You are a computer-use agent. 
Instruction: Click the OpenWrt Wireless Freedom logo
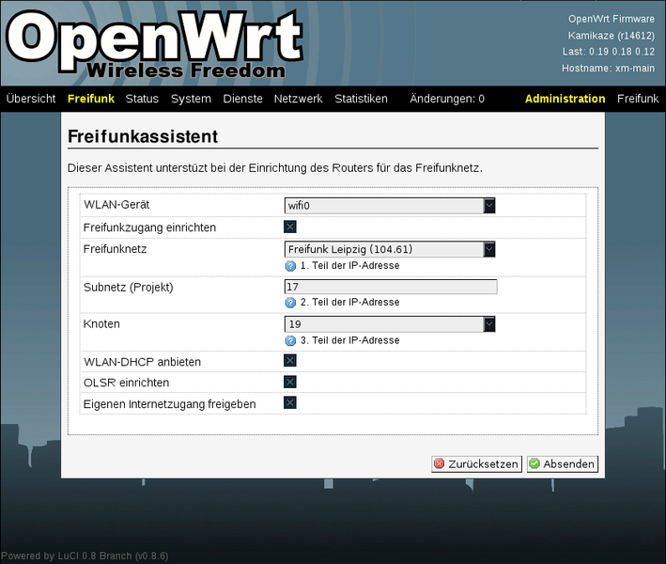154,44
